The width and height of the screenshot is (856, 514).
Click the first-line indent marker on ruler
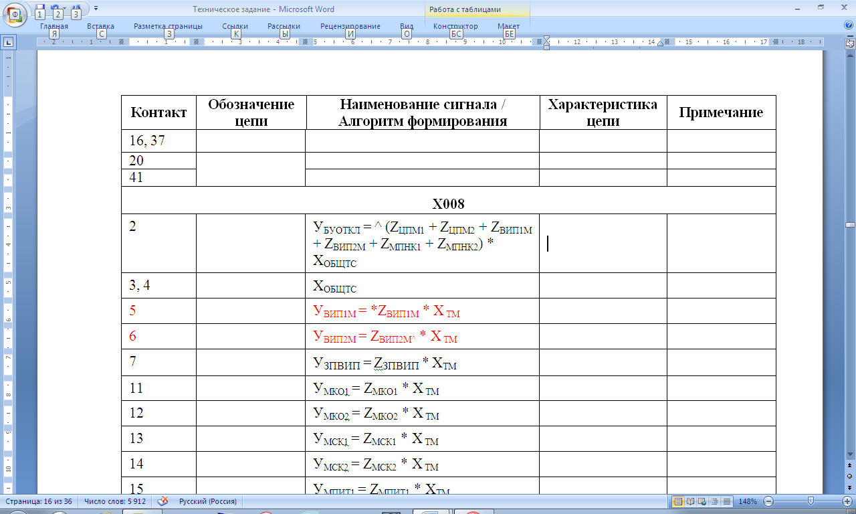[x=546, y=39]
